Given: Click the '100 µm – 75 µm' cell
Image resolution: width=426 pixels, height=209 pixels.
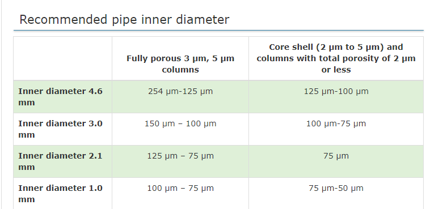Looking at the screenshot, I should 180,189.
